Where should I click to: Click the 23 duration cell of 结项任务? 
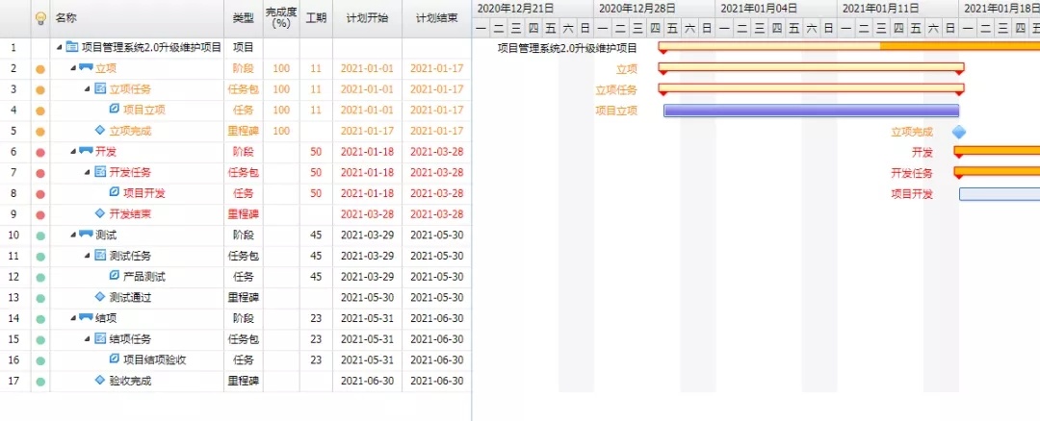tap(317, 339)
